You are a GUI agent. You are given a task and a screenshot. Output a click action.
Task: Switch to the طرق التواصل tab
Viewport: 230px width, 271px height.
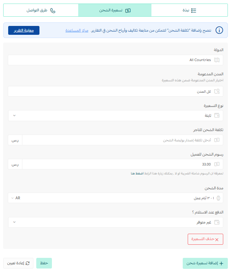[41, 10]
